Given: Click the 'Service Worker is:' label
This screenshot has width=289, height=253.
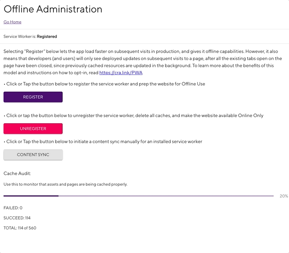Looking at the screenshot, I should (x=19, y=37).
